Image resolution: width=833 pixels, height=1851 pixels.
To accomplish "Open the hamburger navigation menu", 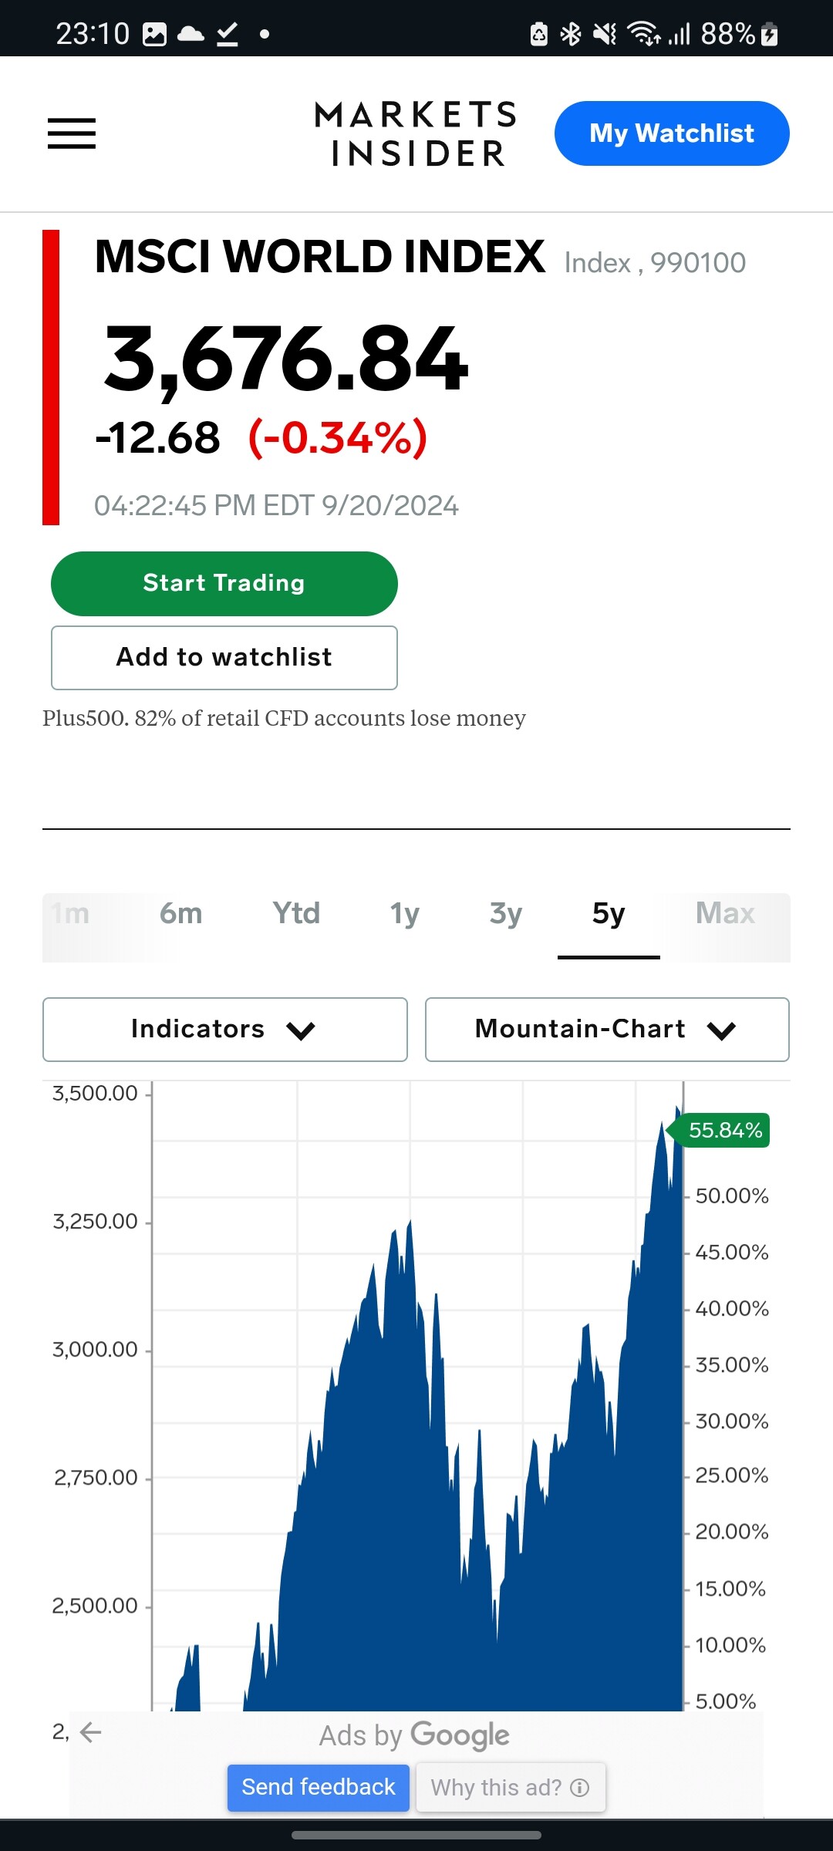I will coord(72,133).
